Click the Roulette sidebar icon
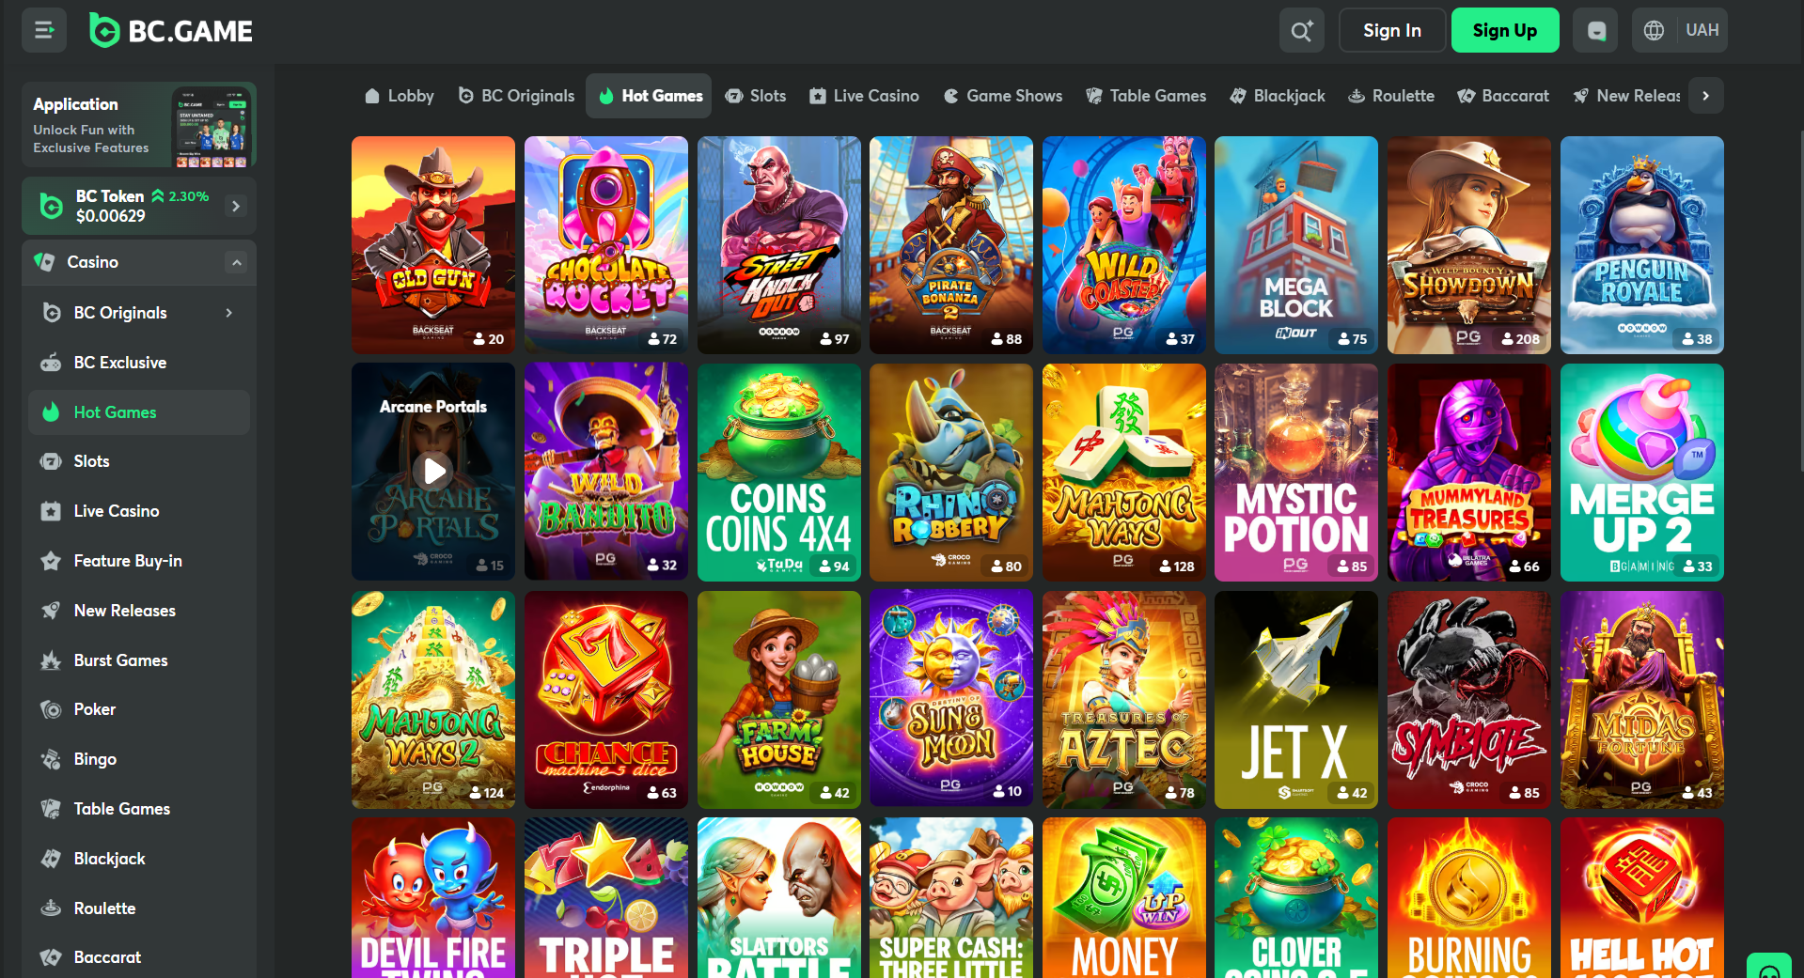The height and width of the screenshot is (978, 1804). tap(52, 908)
